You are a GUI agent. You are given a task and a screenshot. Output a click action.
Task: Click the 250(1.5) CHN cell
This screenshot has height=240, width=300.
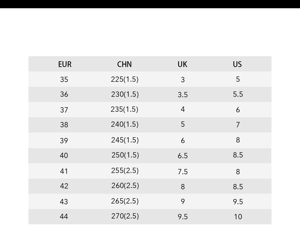point(125,155)
